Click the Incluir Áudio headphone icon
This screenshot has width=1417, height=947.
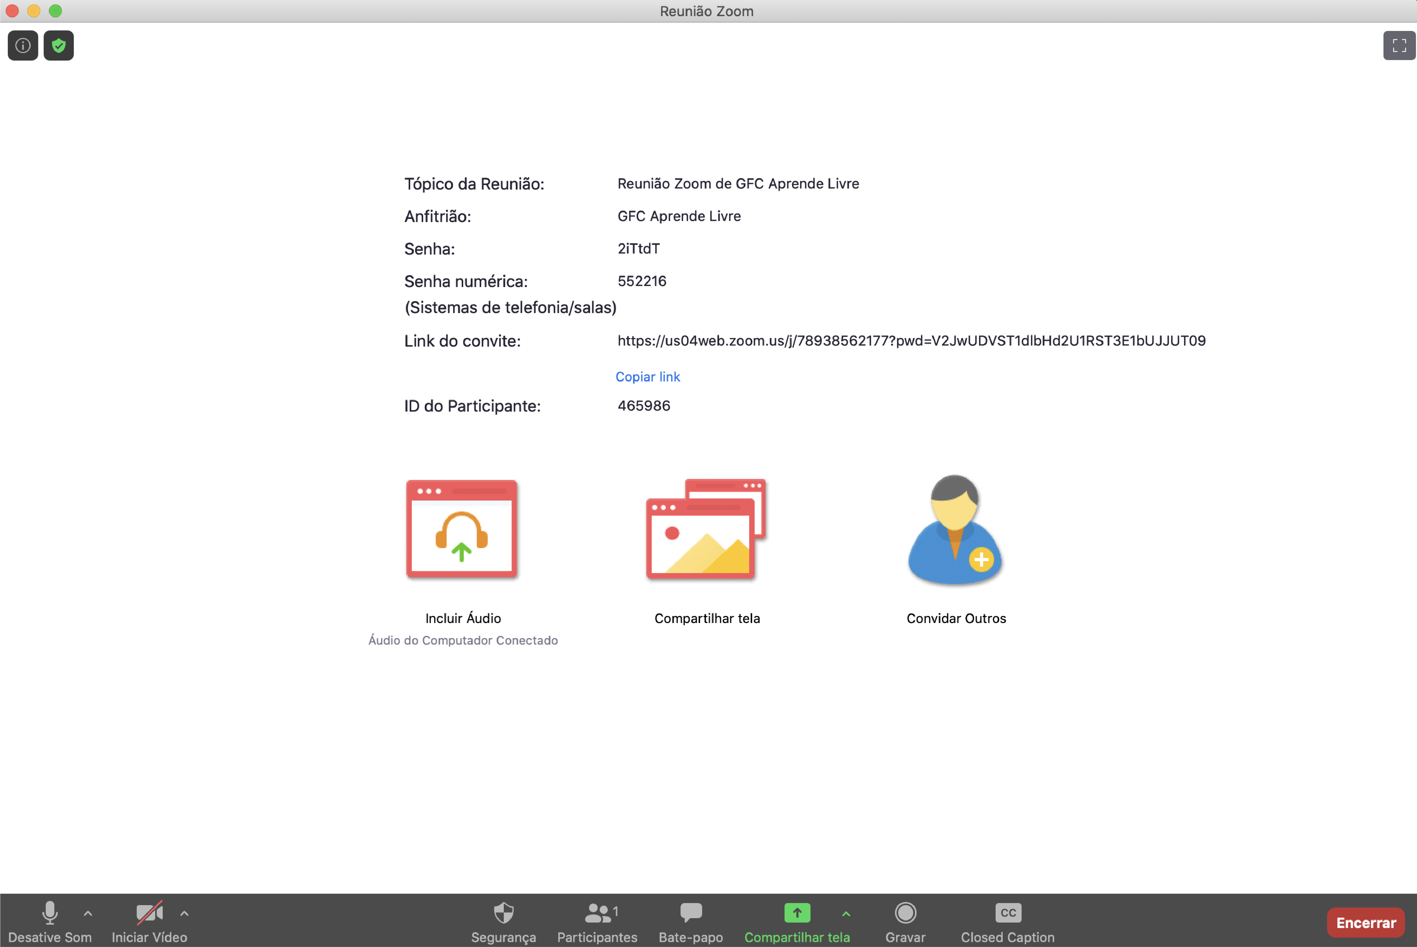tap(462, 529)
